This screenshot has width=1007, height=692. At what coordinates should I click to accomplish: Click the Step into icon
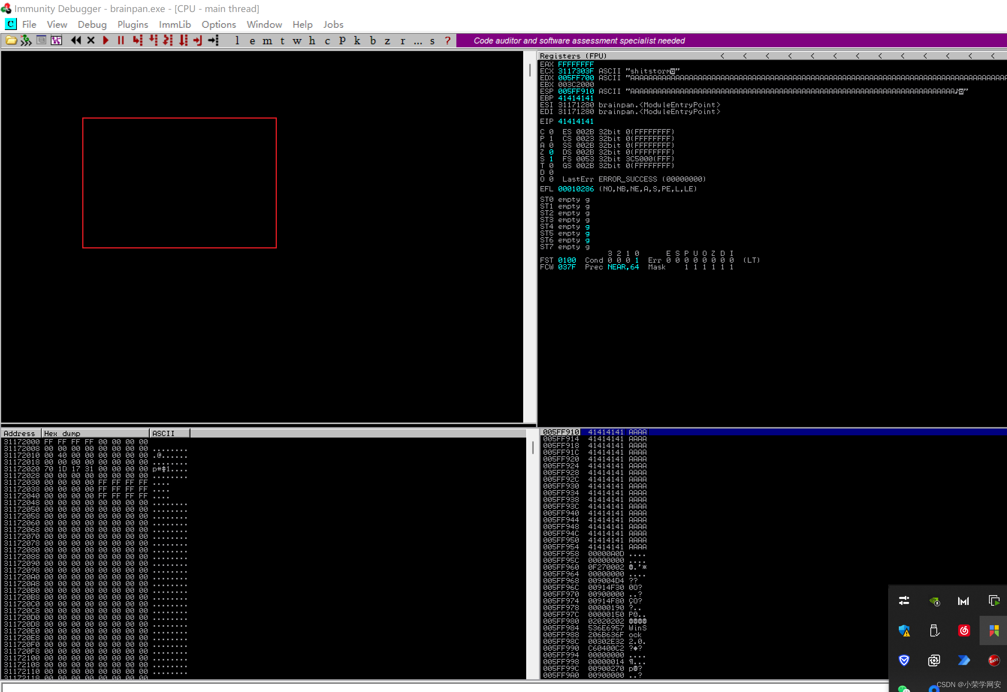tap(137, 40)
